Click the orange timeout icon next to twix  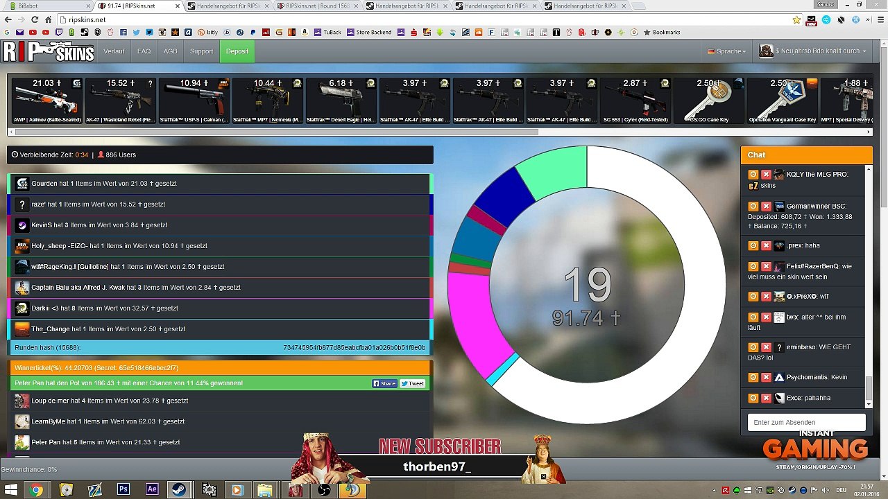[753, 317]
